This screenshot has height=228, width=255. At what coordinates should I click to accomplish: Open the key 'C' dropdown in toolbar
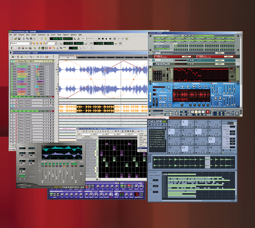pyautogui.click(x=56, y=44)
